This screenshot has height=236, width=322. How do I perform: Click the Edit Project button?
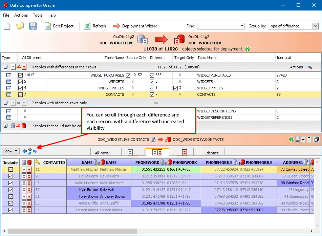[61, 26]
